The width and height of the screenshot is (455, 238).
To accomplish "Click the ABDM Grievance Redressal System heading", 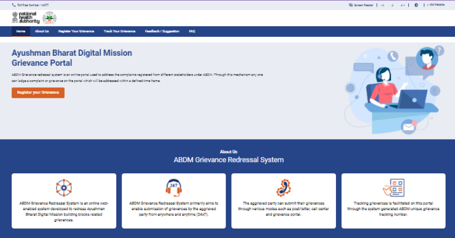I will 229,160.
